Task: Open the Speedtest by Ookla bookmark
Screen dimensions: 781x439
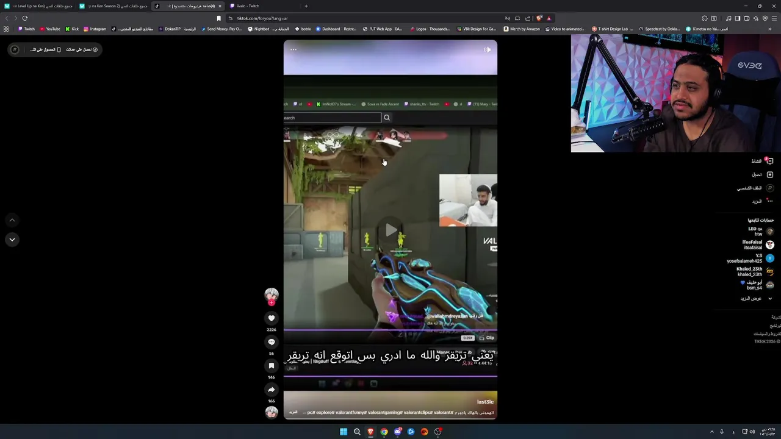Action: 658,29
